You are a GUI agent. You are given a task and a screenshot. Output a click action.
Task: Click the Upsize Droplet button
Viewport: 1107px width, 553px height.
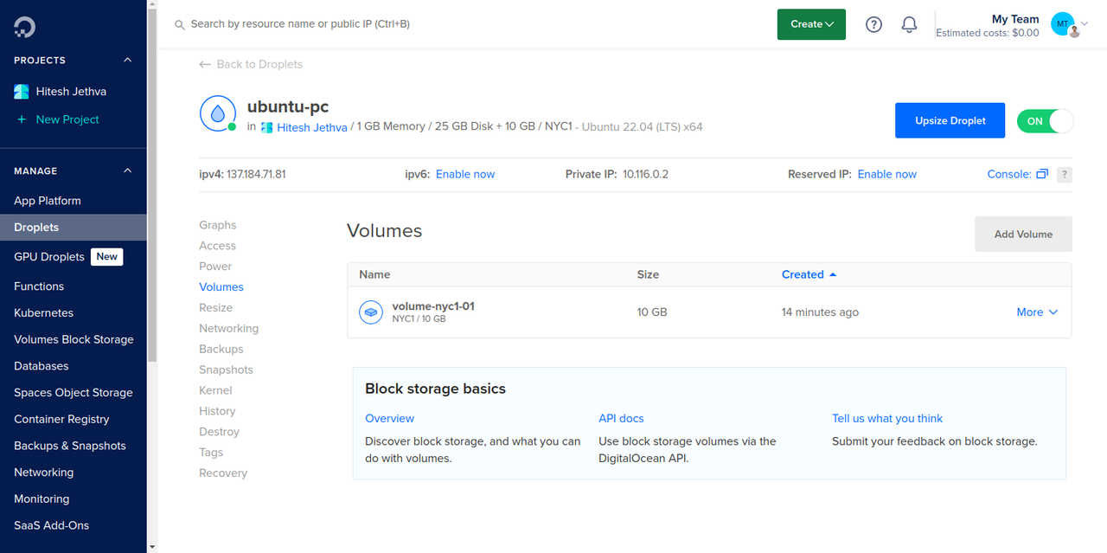tap(950, 121)
